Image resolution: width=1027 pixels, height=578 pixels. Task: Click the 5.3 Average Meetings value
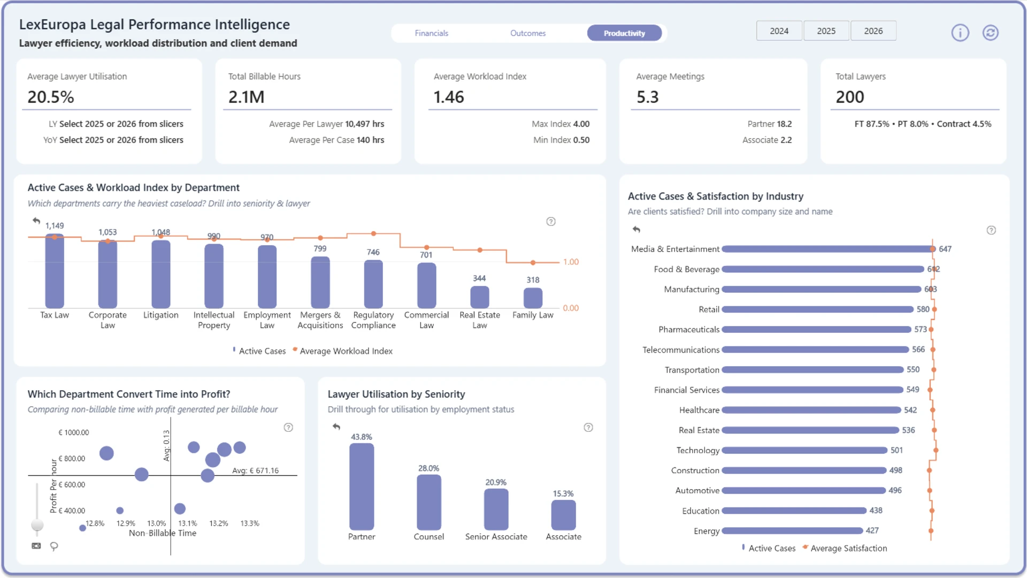(648, 97)
